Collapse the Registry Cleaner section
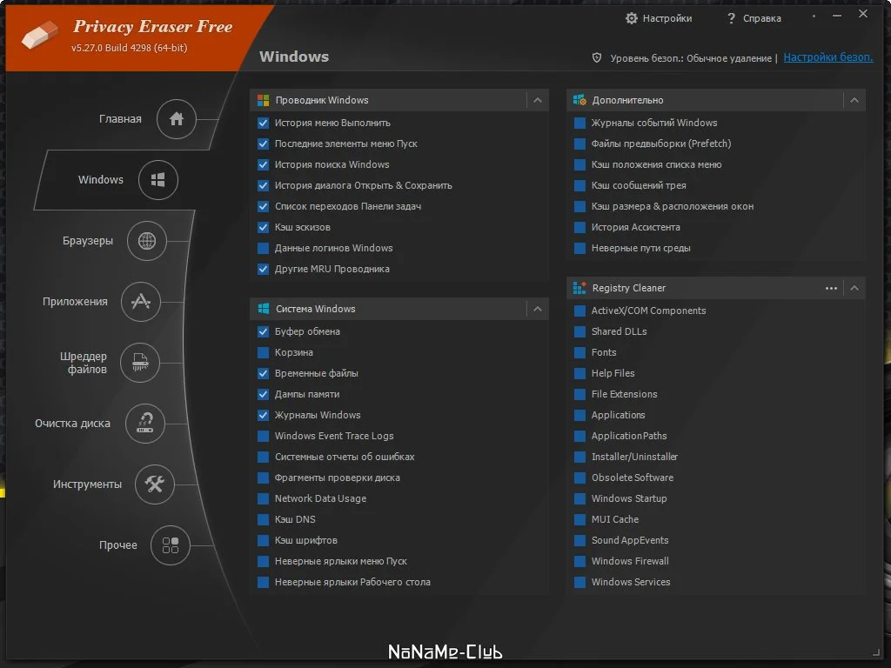 point(854,288)
